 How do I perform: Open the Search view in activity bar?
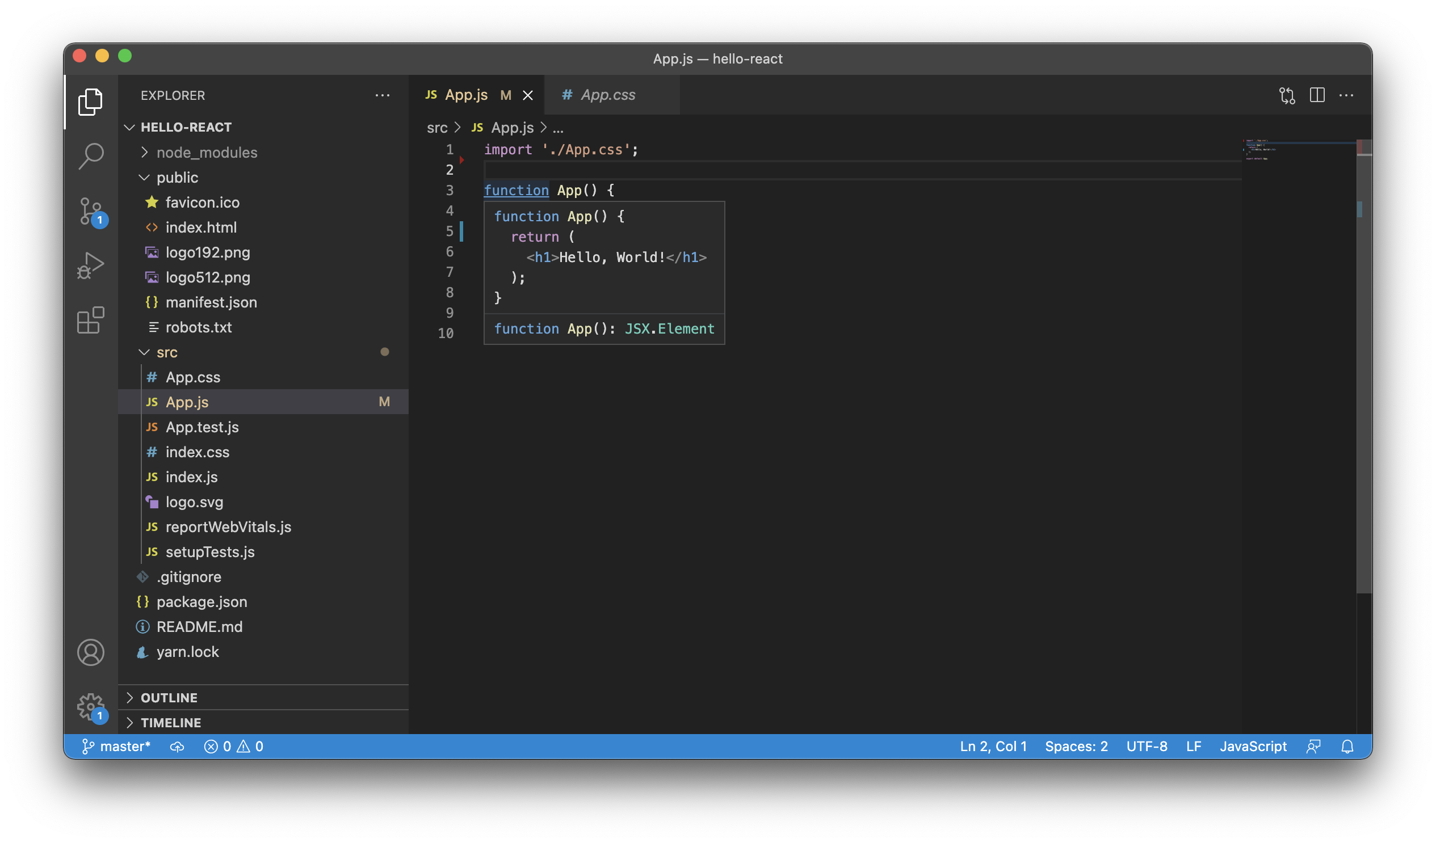pyautogui.click(x=91, y=155)
